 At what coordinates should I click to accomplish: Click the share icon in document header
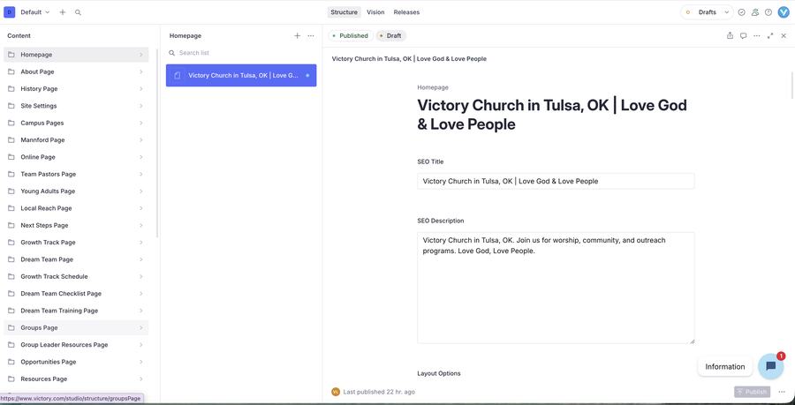pyautogui.click(x=731, y=35)
